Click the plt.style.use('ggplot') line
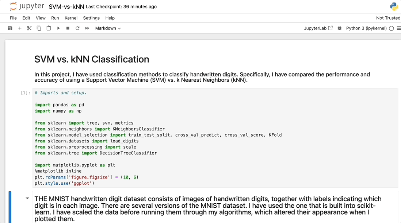 coord(64,183)
